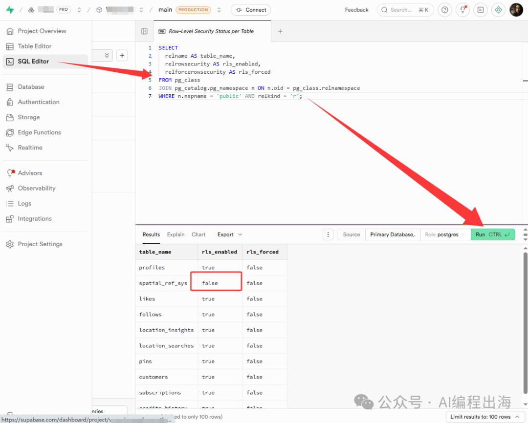
Task: Add a new query tab plus icon
Action: click(x=280, y=31)
